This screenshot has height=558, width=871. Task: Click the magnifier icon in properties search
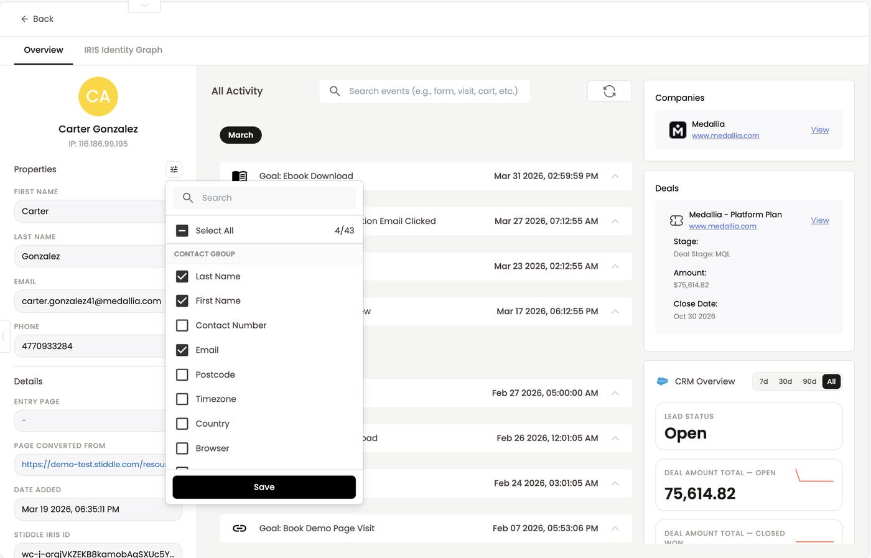click(x=188, y=198)
